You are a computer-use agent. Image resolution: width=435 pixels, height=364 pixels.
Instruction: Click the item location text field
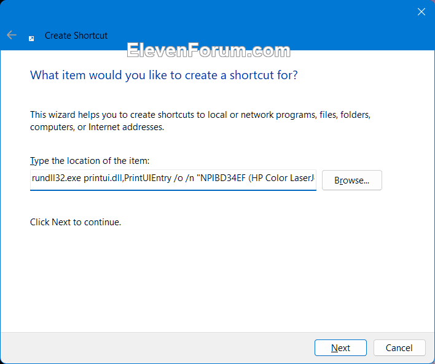173,180
